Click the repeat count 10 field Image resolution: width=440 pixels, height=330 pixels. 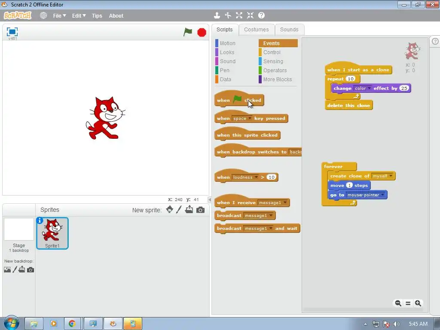(x=351, y=79)
